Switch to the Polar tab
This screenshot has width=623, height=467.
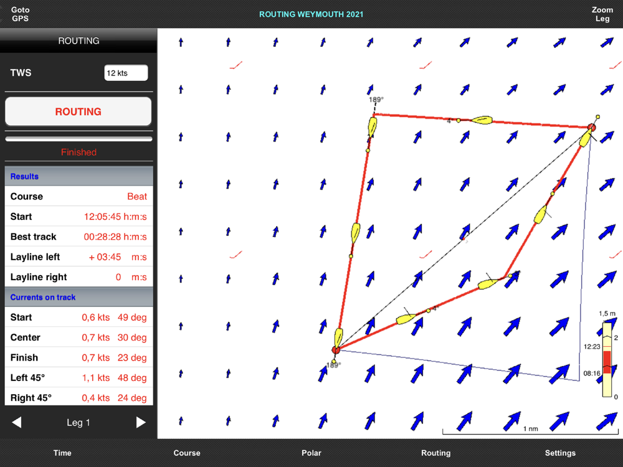tap(311, 453)
